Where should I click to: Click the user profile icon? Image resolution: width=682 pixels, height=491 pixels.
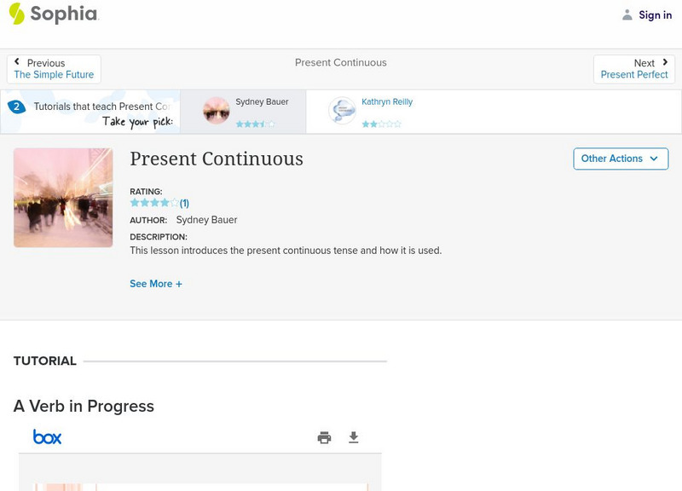tap(627, 14)
